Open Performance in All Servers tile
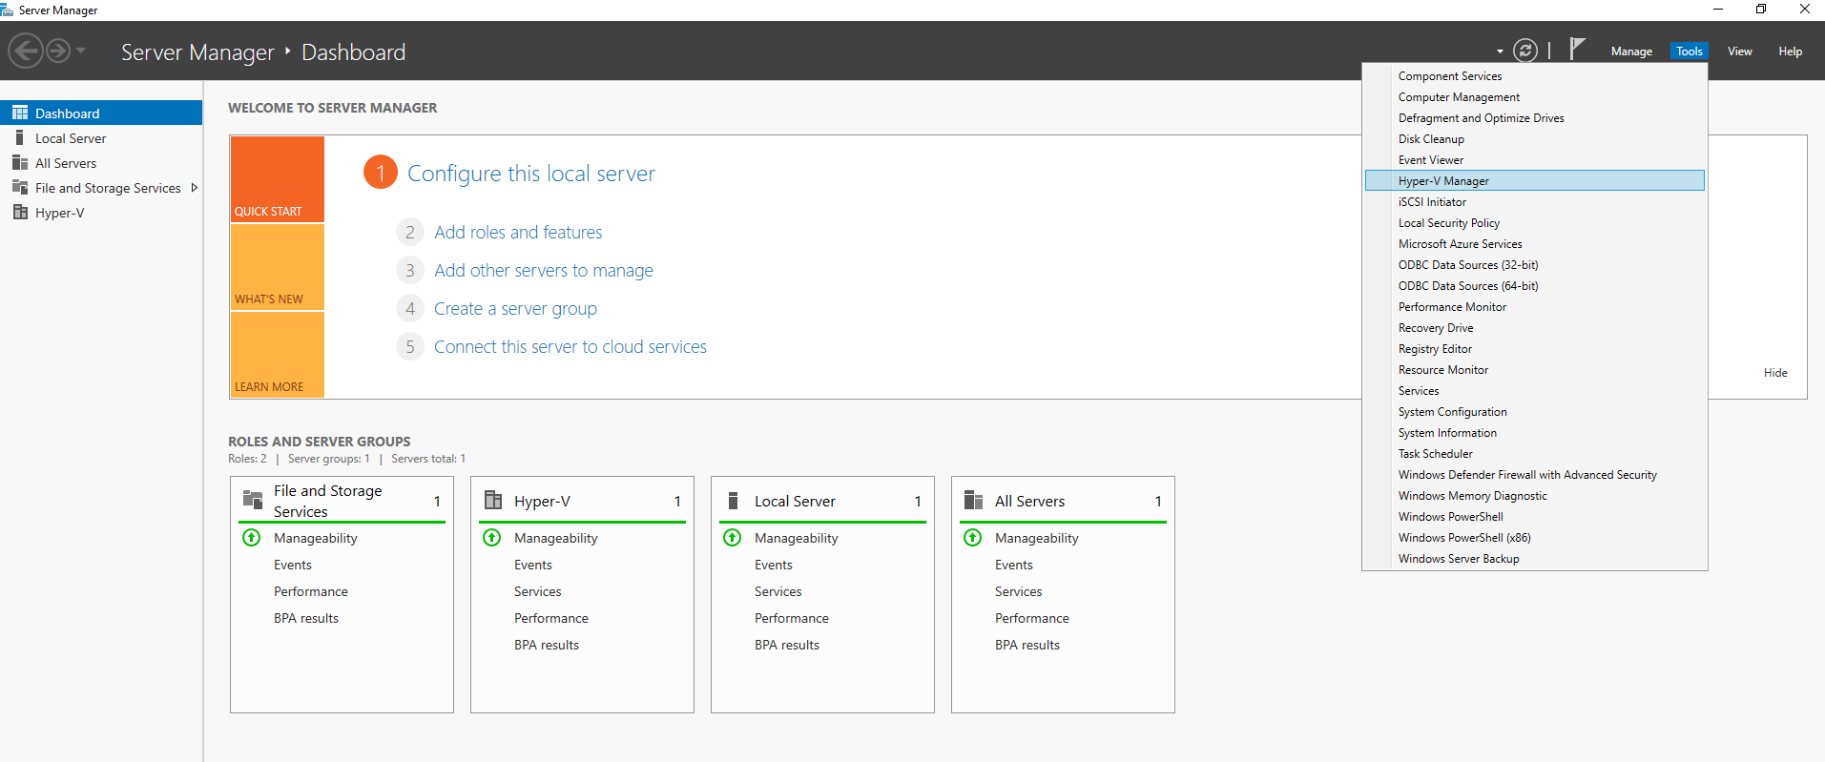1825x762 pixels. click(1032, 618)
